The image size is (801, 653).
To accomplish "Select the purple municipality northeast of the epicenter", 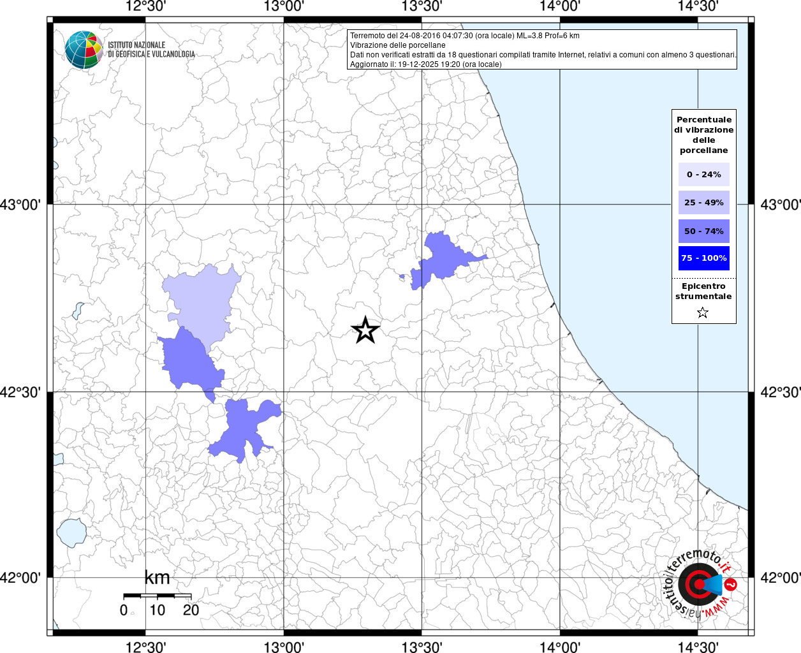I will (441, 259).
